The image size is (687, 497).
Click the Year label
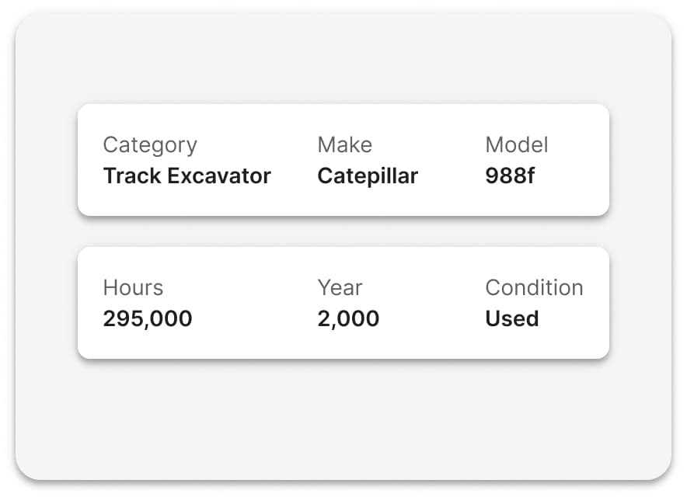point(340,287)
